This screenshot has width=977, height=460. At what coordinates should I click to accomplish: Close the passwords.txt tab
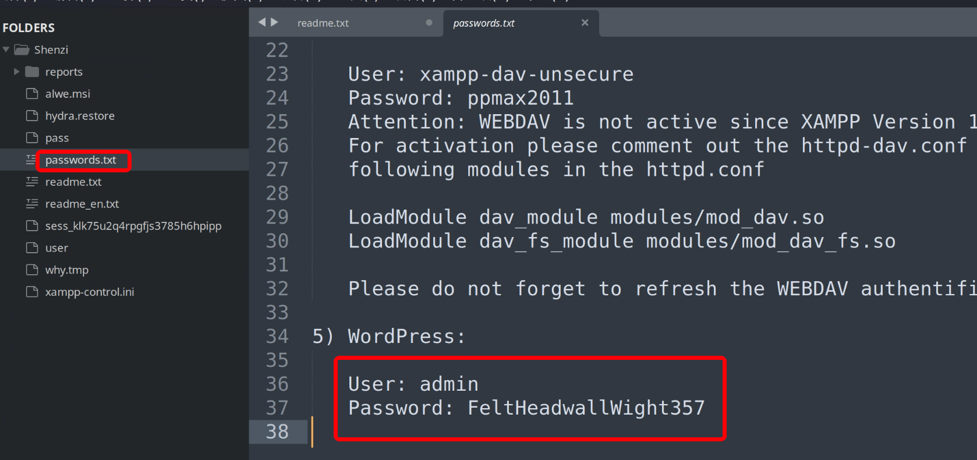click(x=585, y=23)
